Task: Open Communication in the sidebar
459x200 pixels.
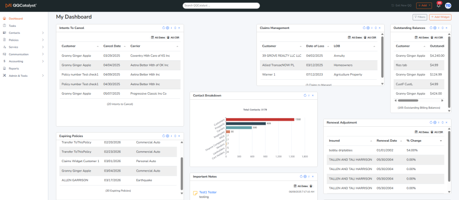Action: coord(18,54)
